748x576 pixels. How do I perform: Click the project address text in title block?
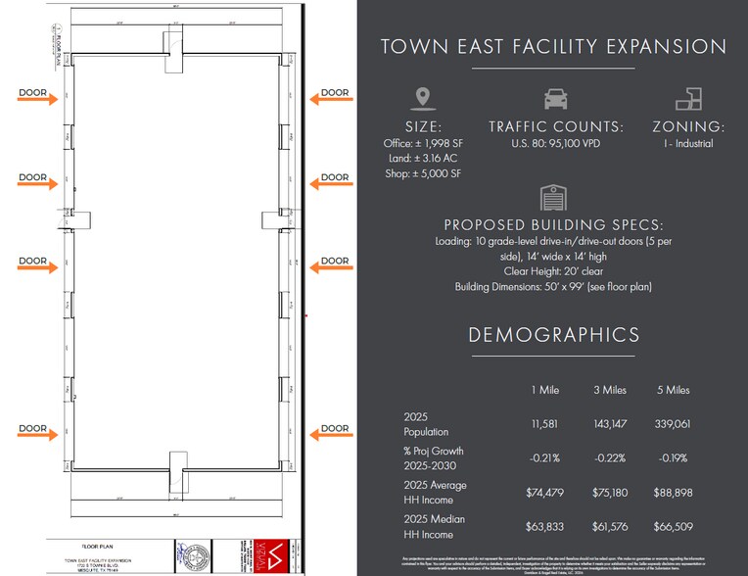97,565
